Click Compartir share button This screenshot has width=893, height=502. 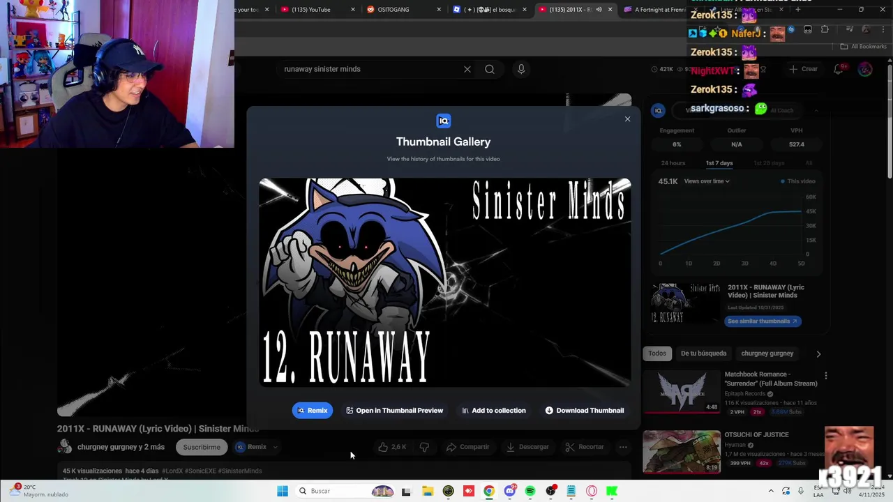(468, 447)
